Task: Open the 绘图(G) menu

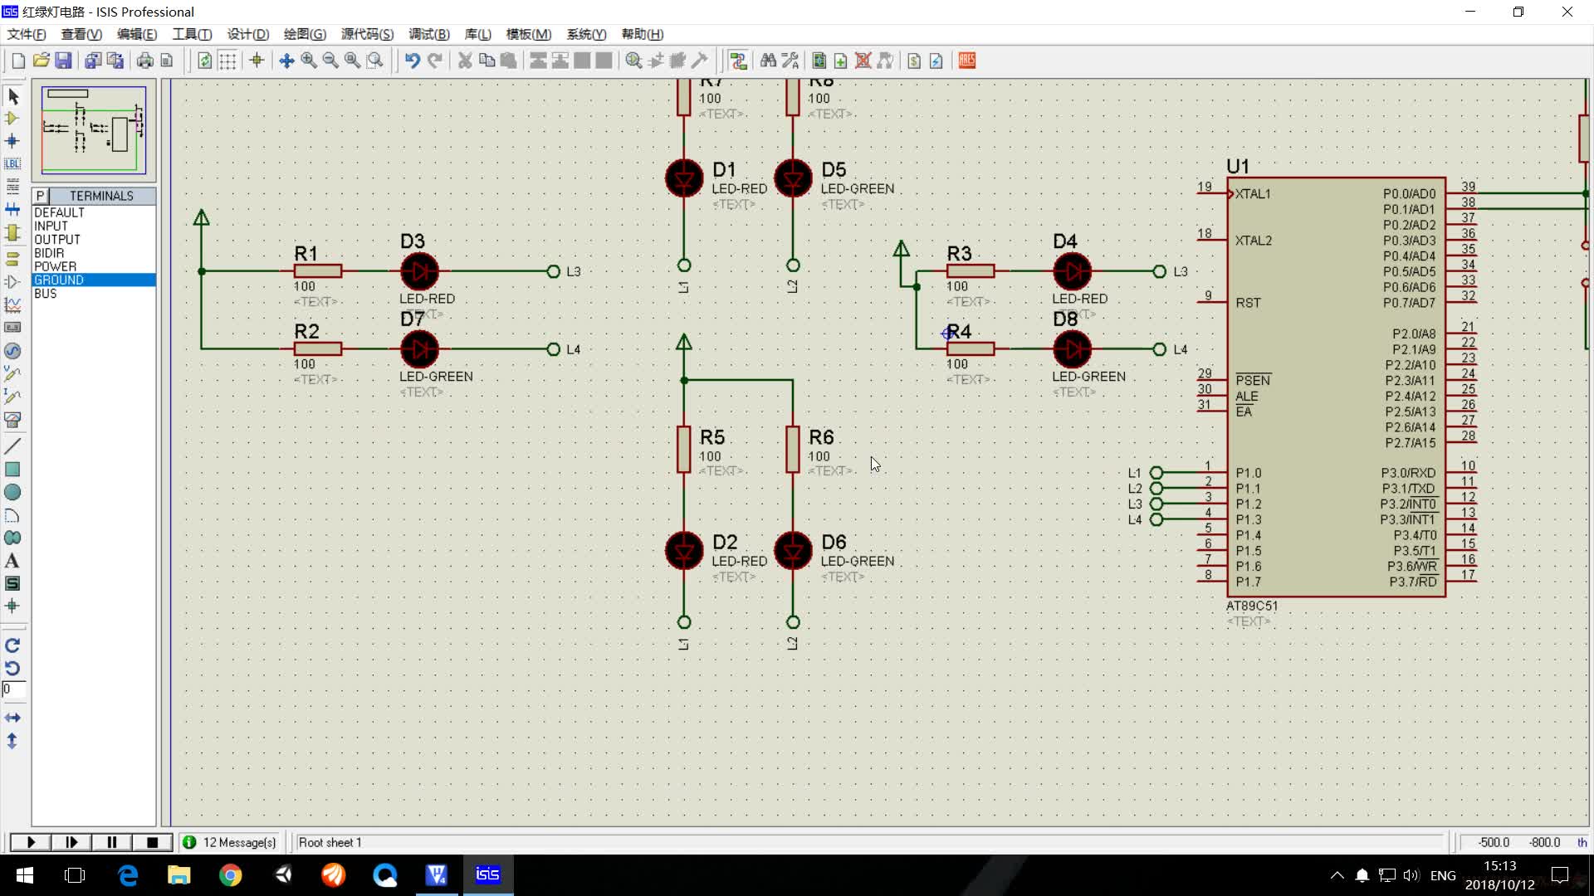Action: point(305,34)
